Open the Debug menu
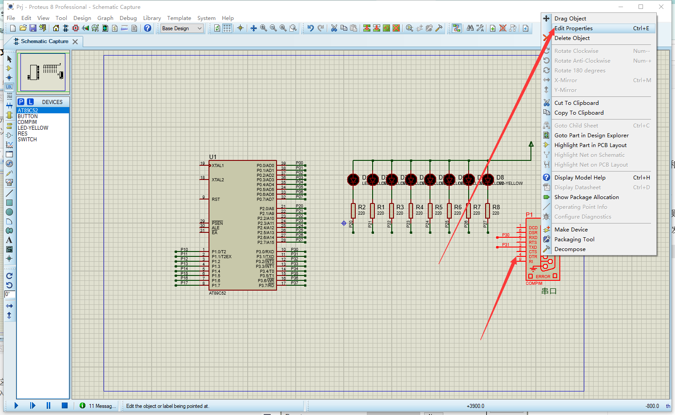 pos(128,18)
